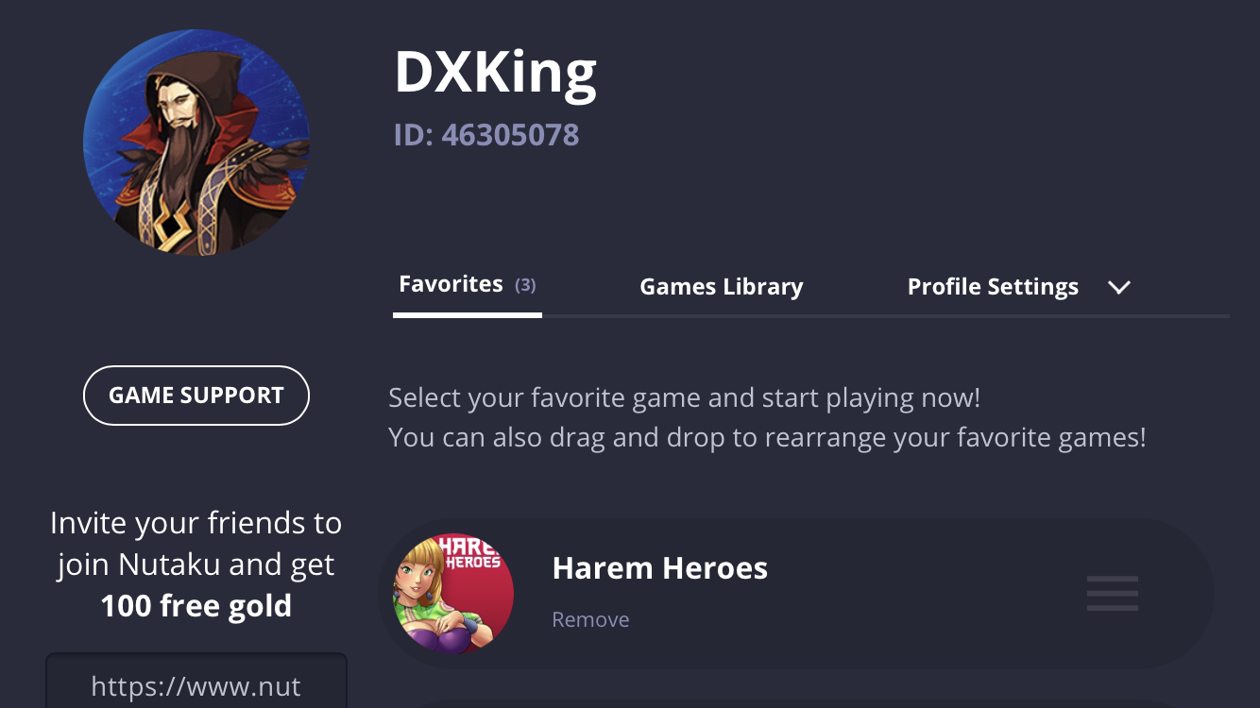Expand the Profile Settings chevron arrow
This screenshot has height=708, width=1260.
(x=1119, y=287)
